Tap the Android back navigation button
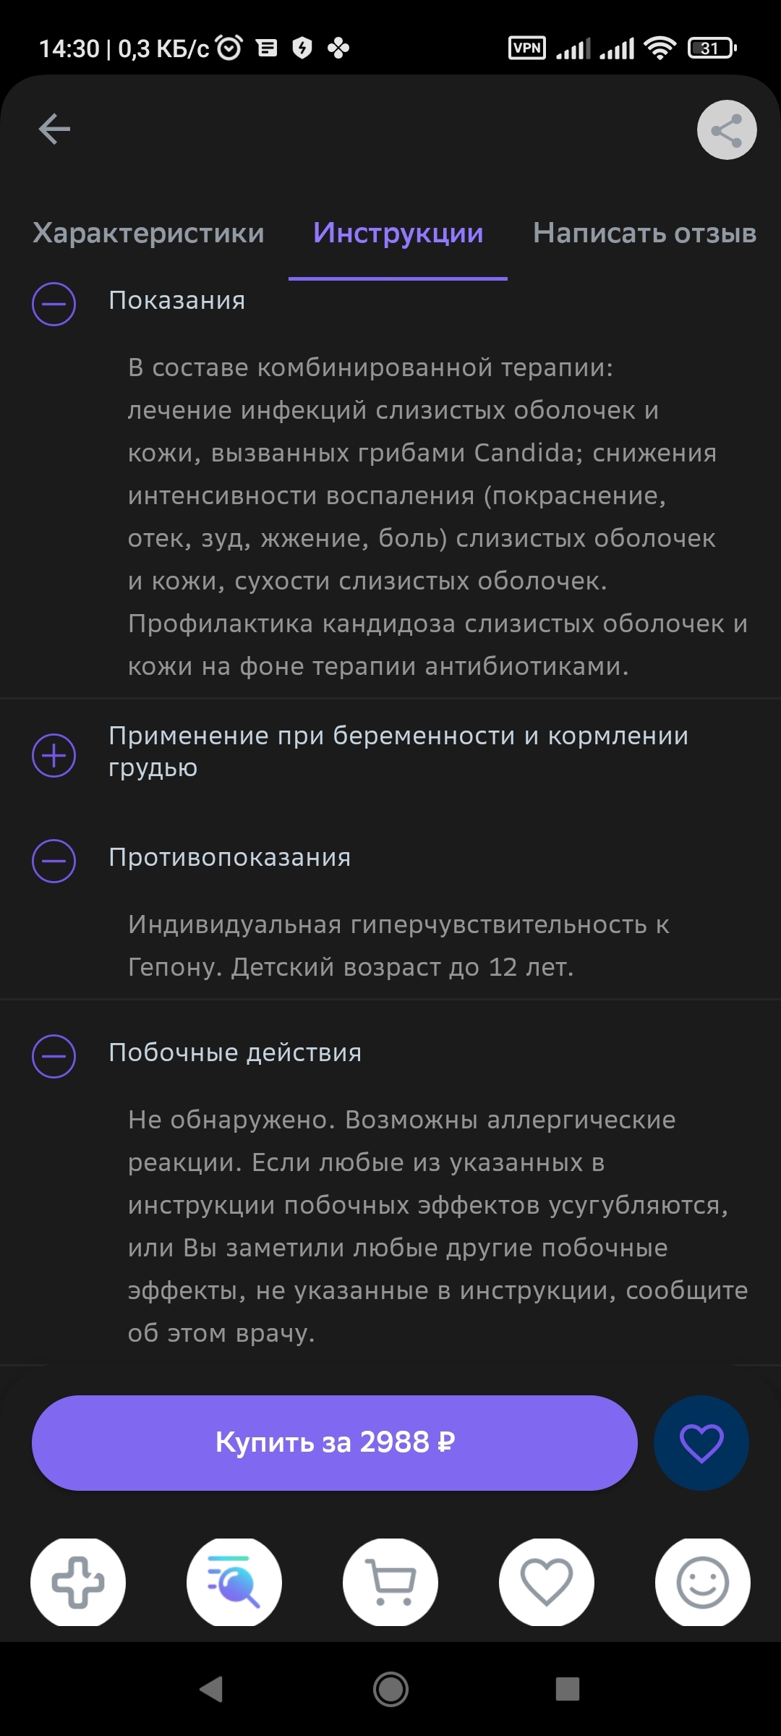Screen dimensions: 781x1736 211,1690
